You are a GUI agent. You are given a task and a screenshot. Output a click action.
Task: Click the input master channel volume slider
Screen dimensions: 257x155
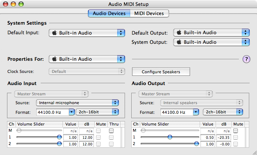click(x=39, y=131)
